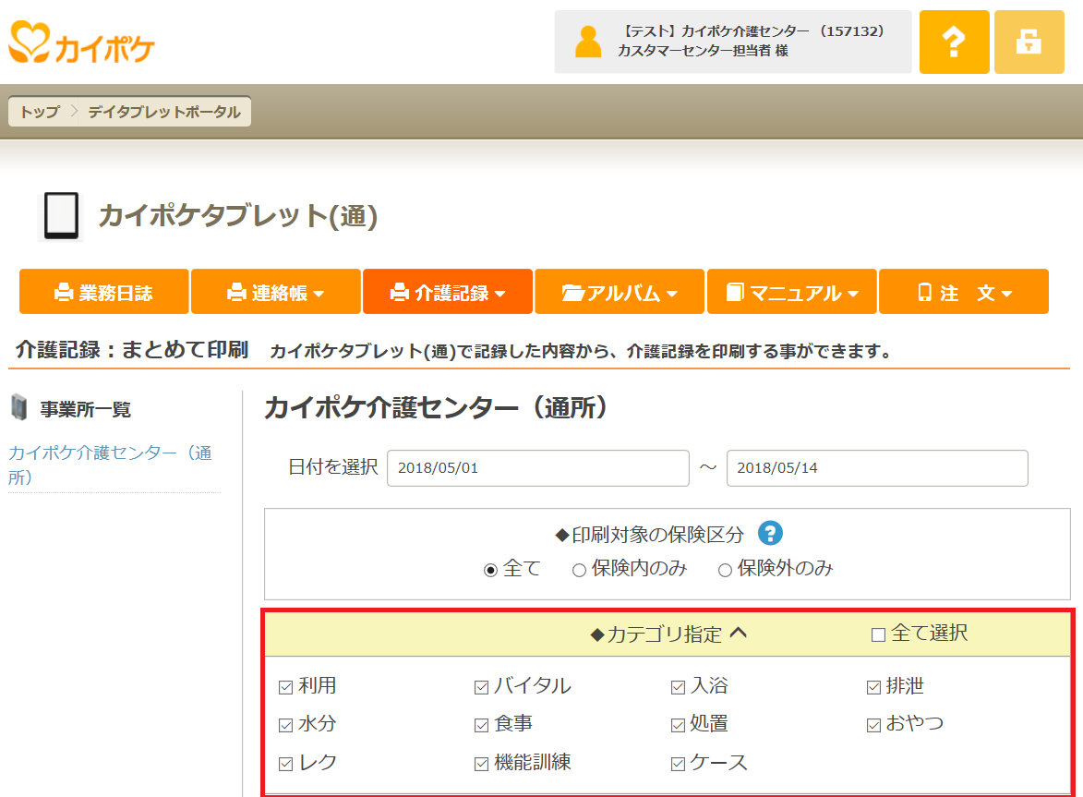
Task: Open the 介護記録 dropdown menu
Action: [x=448, y=292]
